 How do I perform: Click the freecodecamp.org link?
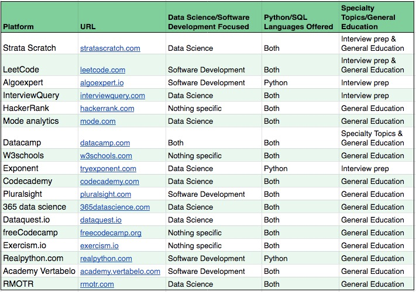tap(111, 233)
